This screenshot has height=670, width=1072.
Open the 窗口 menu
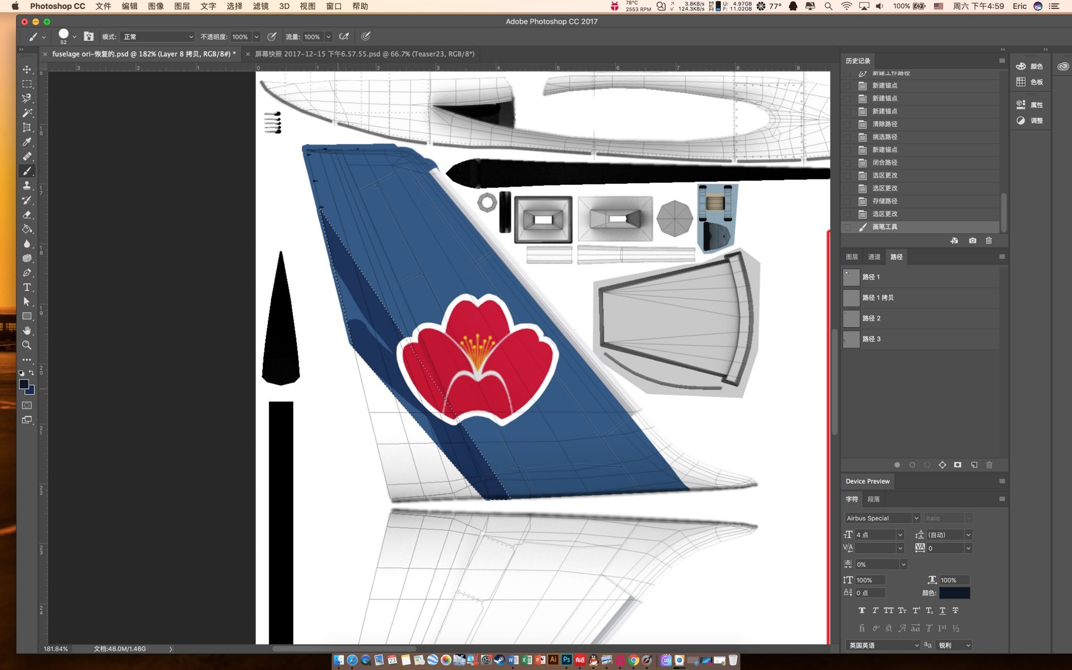[x=333, y=6]
